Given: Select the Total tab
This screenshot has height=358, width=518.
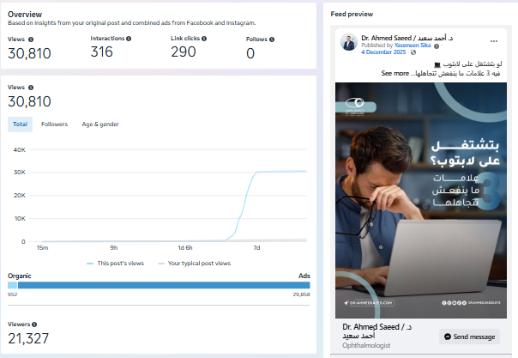Looking at the screenshot, I should [x=20, y=124].
